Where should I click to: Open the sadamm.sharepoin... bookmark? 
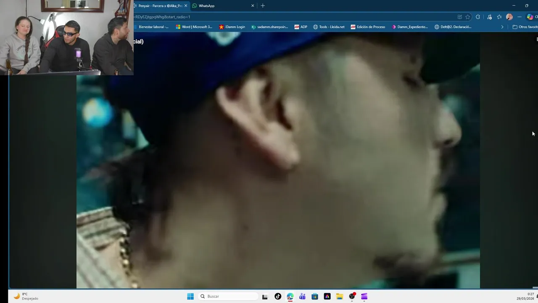(269, 27)
